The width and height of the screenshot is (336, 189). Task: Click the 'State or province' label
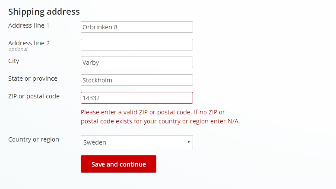pyautogui.click(x=33, y=79)
